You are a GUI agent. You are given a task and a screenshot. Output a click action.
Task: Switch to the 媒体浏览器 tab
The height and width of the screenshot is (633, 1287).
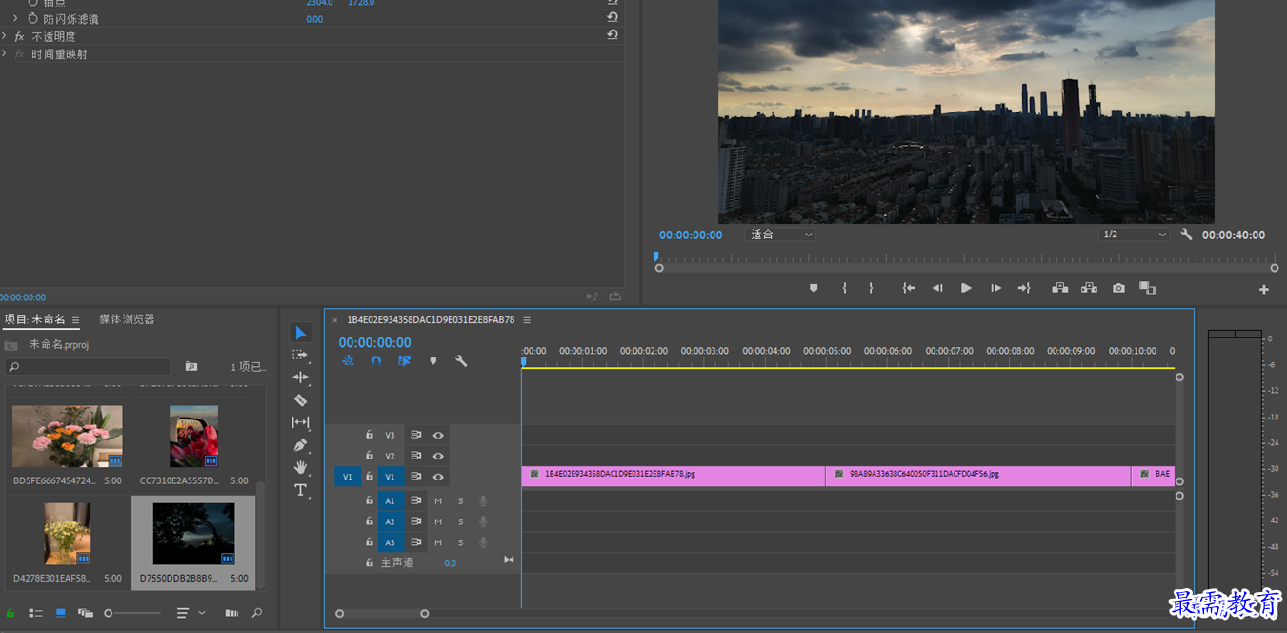point(127,319)
